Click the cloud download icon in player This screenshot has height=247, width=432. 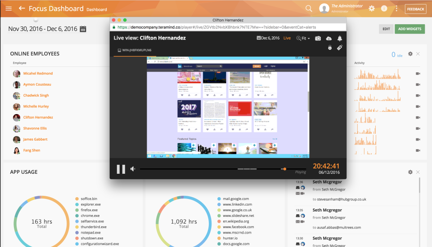coord(329,39)
